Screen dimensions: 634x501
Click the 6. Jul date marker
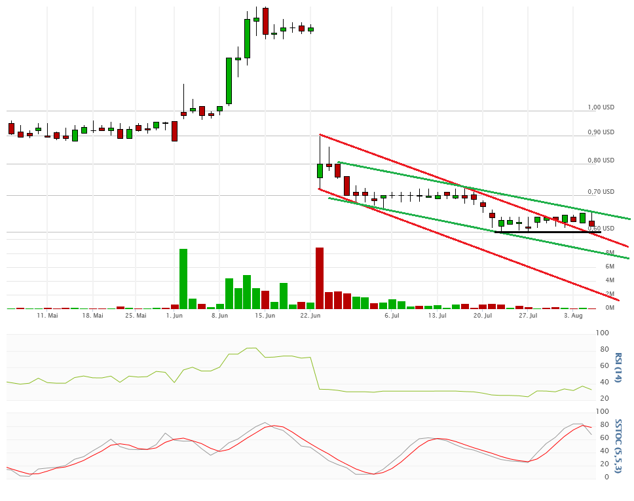pos(392,316)
